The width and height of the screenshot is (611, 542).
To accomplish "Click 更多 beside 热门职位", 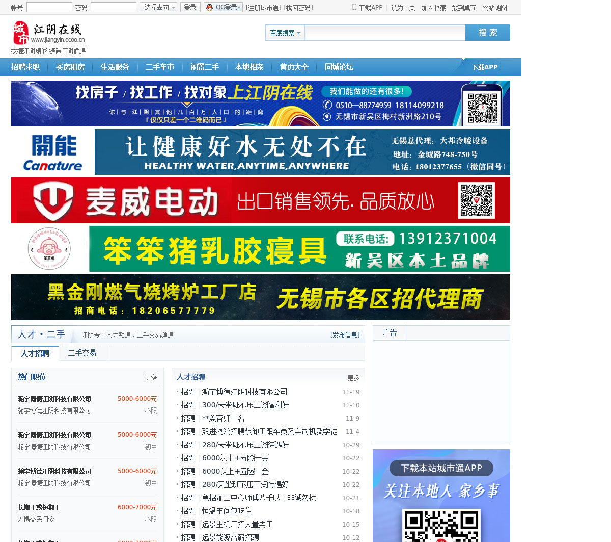I will click(x=151, y=378).
